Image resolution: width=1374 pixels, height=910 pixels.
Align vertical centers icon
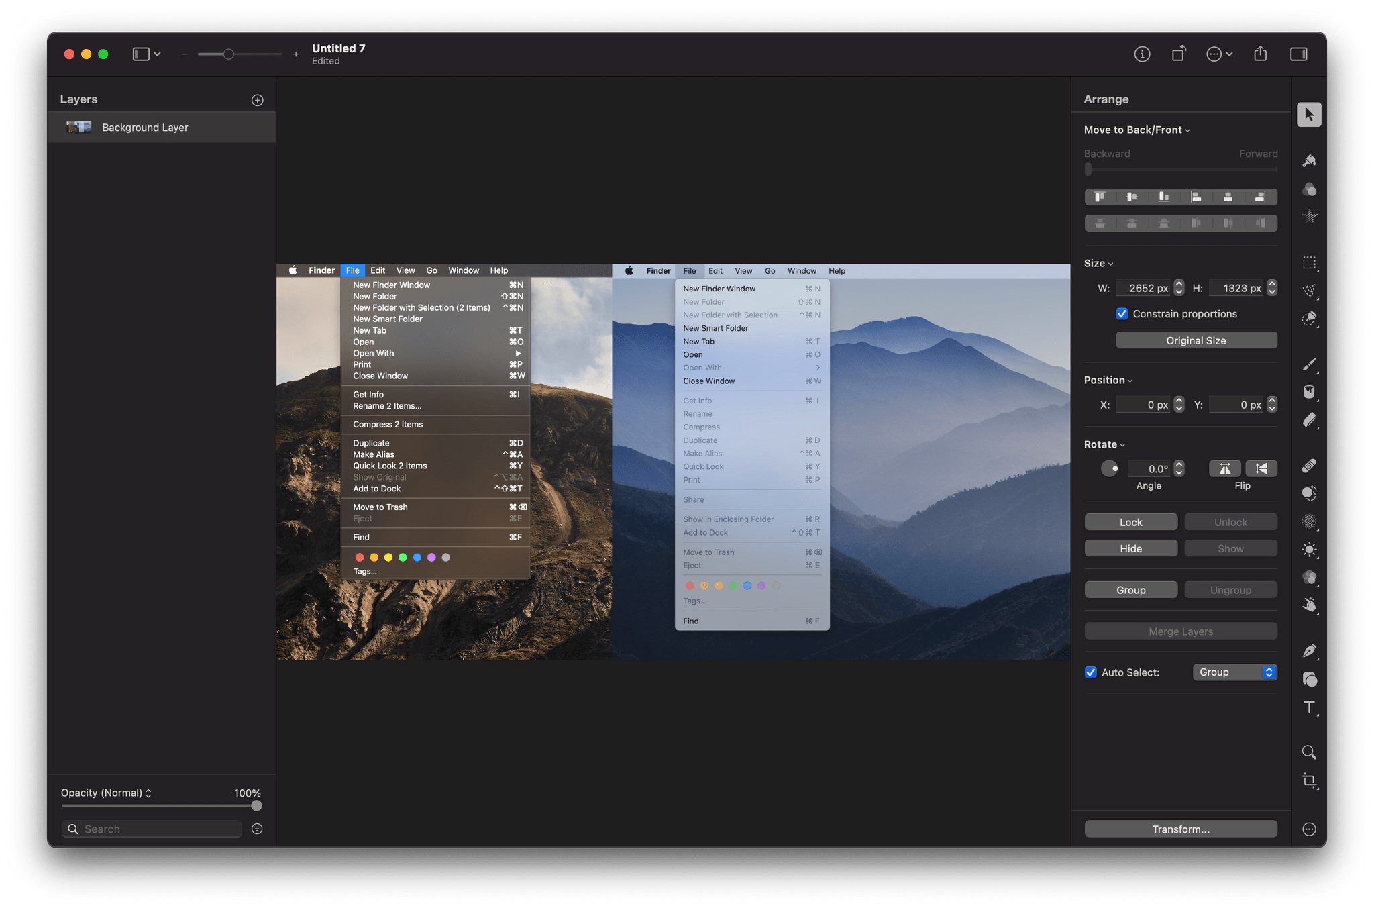(x=1132, y=197)
